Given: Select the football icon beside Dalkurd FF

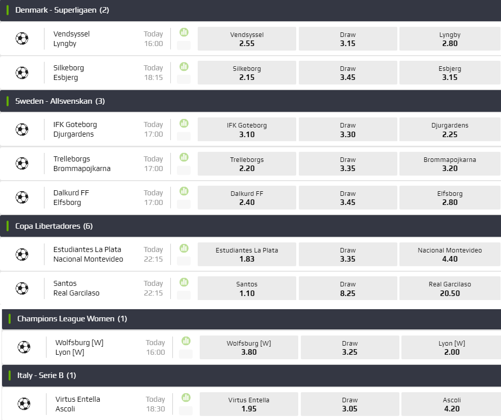Looking at the screenshot, I should tap(22, 197).
